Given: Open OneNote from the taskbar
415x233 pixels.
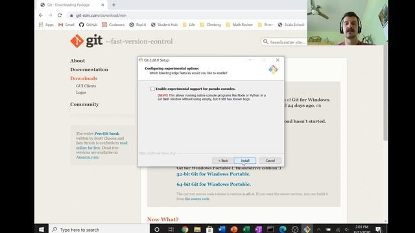Looking at the screenshot, I should [x=258, y=230].
